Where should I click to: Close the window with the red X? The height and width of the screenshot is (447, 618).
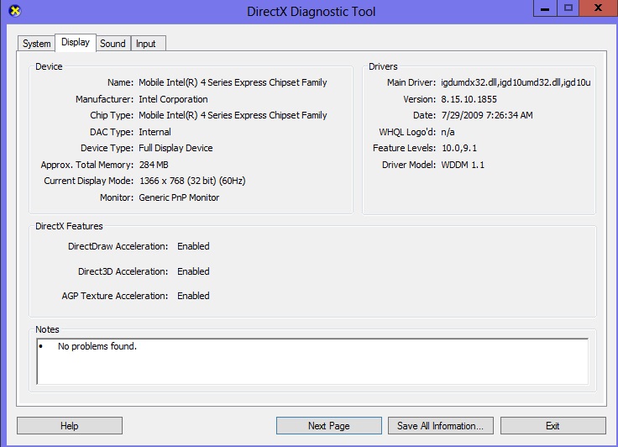pyautogui.click(x=599, y=8)
